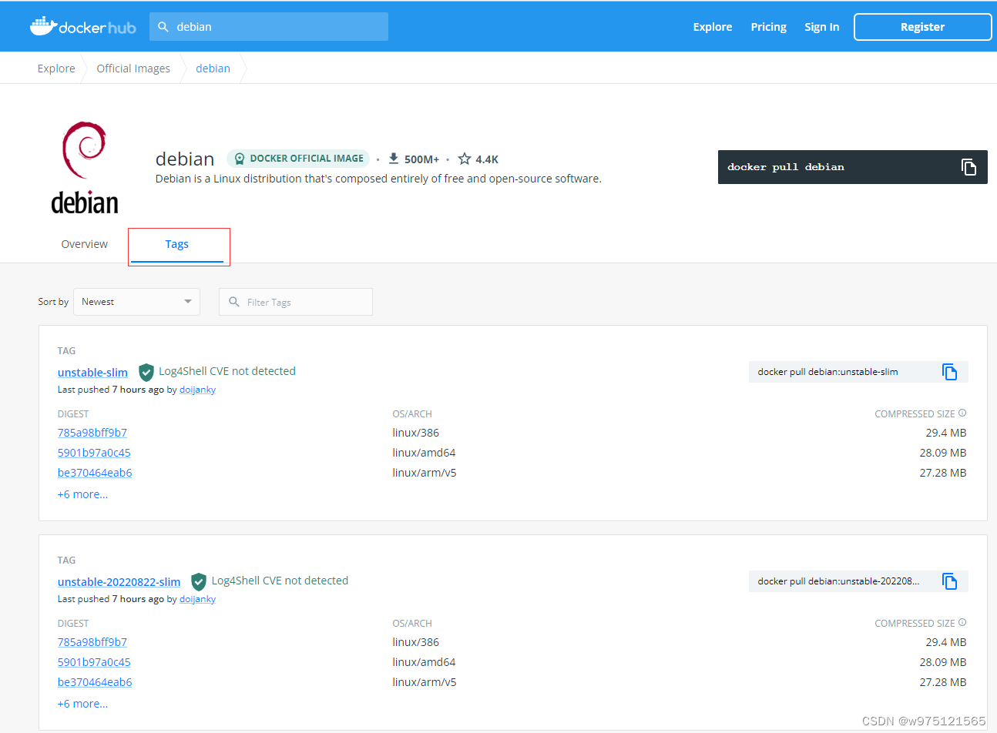Click the Docker Hub whale logo
Image resolution: width=997 pixels, height=733 pixels.
point(44,25)
